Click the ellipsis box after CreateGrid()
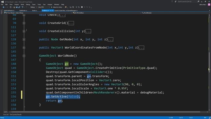 point(71,23)
